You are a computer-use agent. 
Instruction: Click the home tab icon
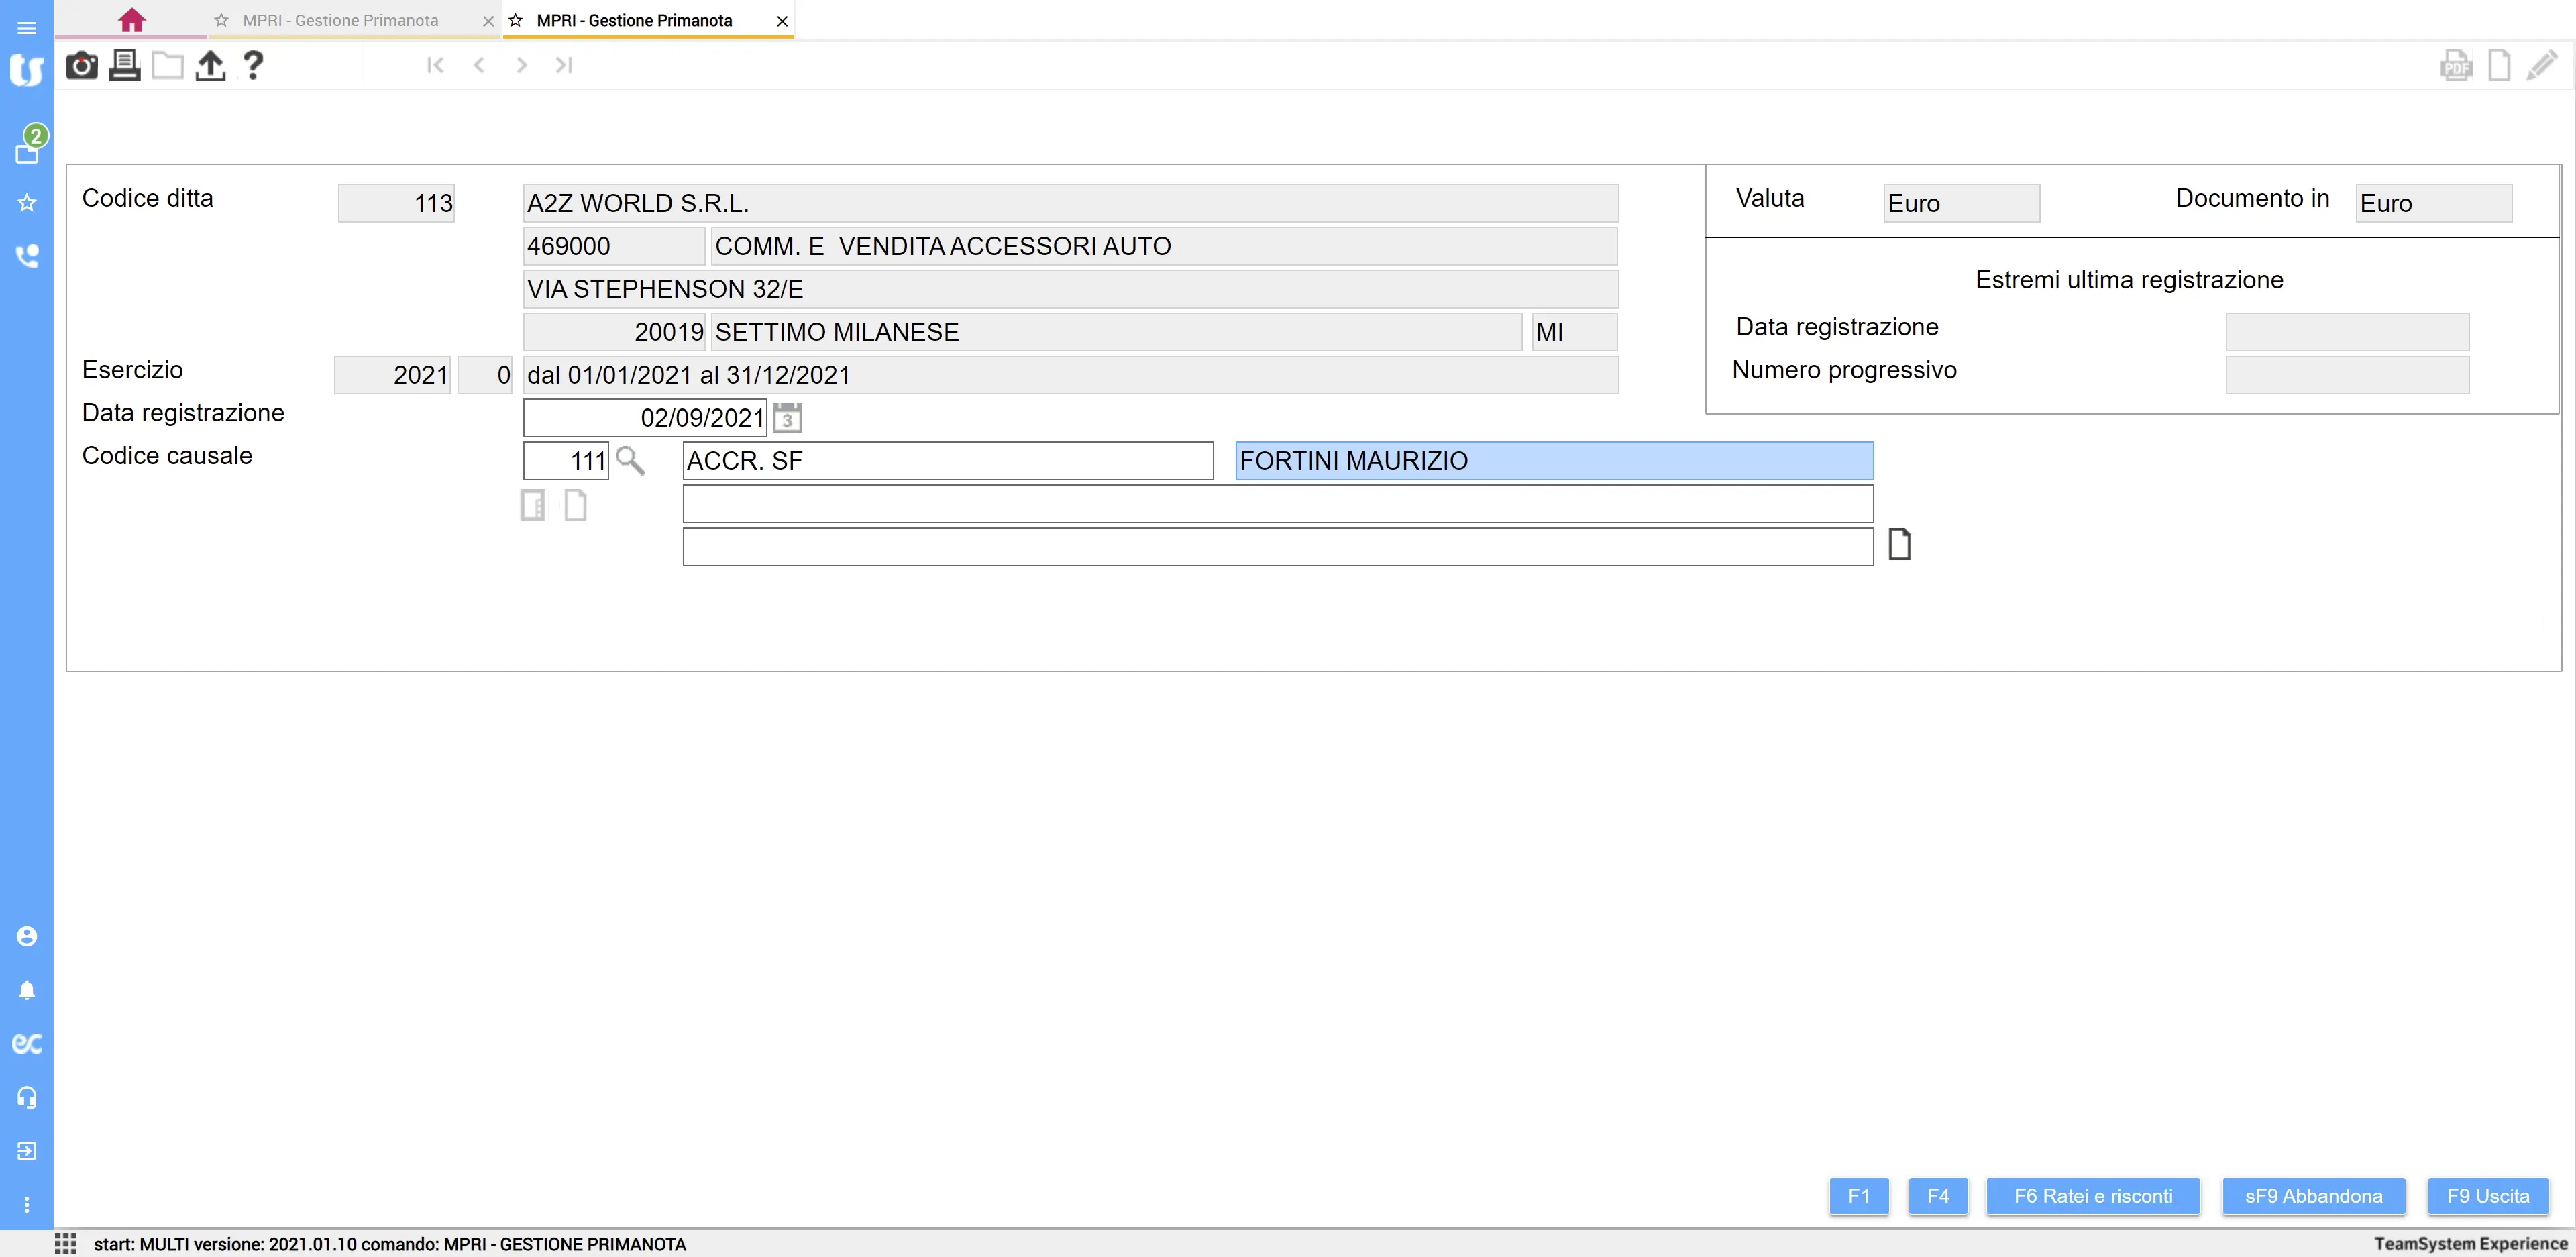[x=131, y=20]
